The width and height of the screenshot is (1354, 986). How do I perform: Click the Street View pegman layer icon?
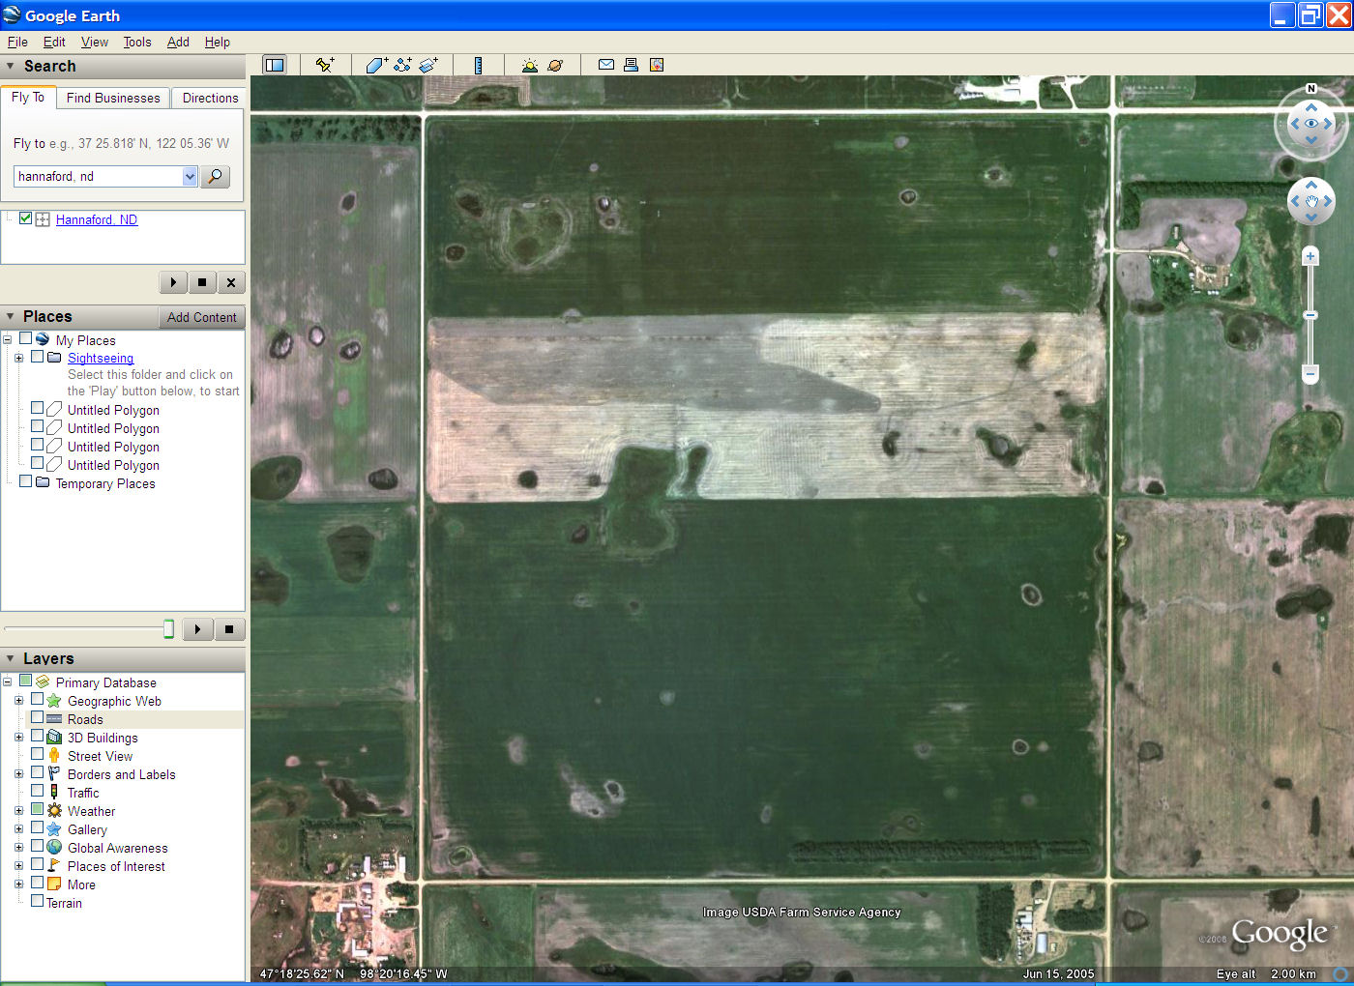54,755
